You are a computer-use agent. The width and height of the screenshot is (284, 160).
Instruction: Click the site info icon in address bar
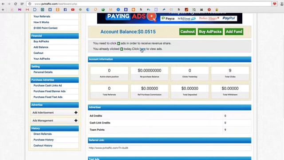tap(30, 4)
